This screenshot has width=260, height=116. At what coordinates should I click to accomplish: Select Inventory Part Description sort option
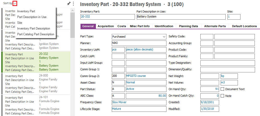34,28
